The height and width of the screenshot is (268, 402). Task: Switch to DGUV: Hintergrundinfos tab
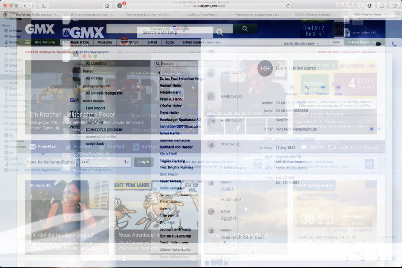coord(313,15)
